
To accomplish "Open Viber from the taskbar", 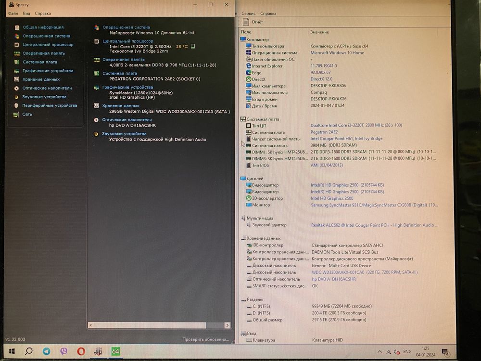I will tap(64, 351).
